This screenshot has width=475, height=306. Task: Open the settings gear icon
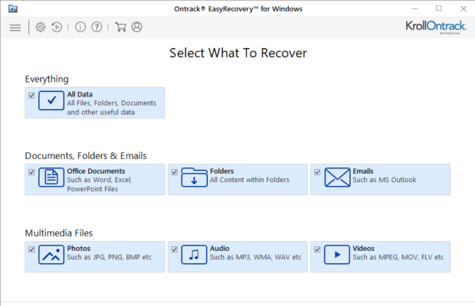click(x=41, y=28)
